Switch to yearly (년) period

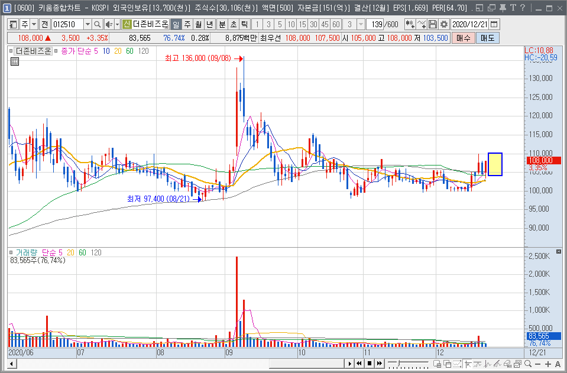click(210, 24)
